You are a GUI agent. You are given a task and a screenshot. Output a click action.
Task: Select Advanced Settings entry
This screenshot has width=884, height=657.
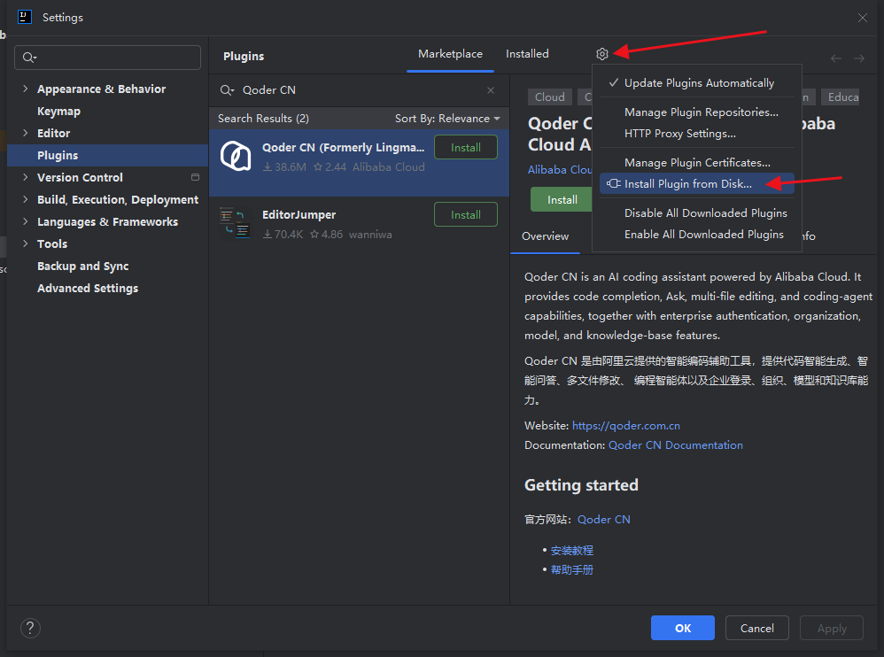coord(88,288)
